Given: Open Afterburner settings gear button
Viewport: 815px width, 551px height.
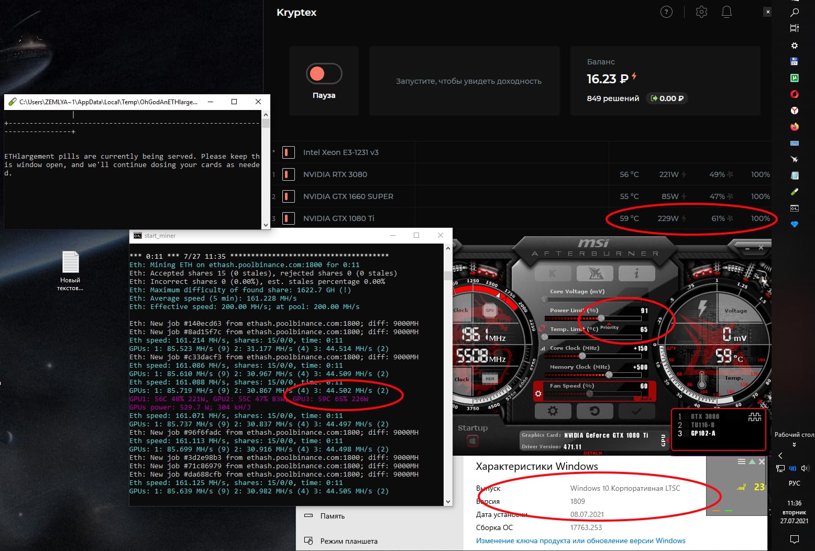Looking at the screenshot, I should 553,411.
